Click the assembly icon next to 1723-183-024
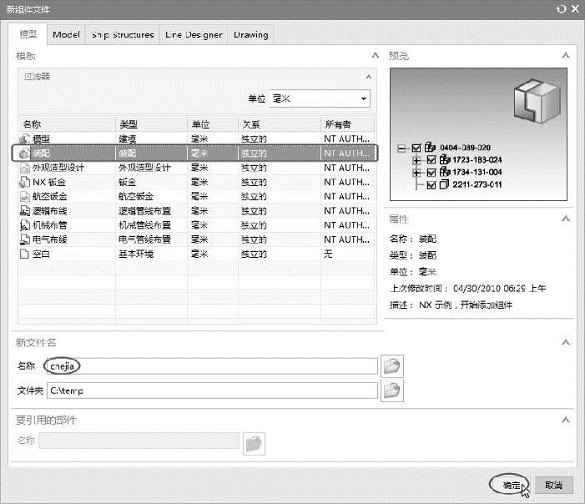 pyautogui.click(x=445, y=159)
